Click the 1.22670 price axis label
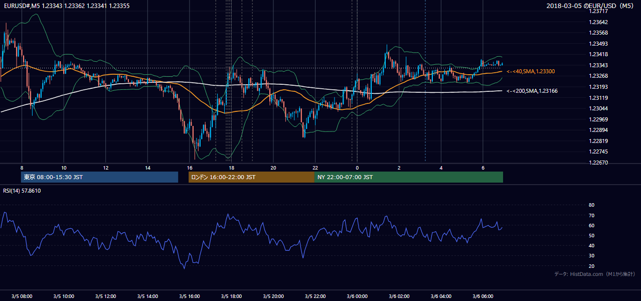Image resolution: width=641 pixels, height=301 pixels. (598, 163)
